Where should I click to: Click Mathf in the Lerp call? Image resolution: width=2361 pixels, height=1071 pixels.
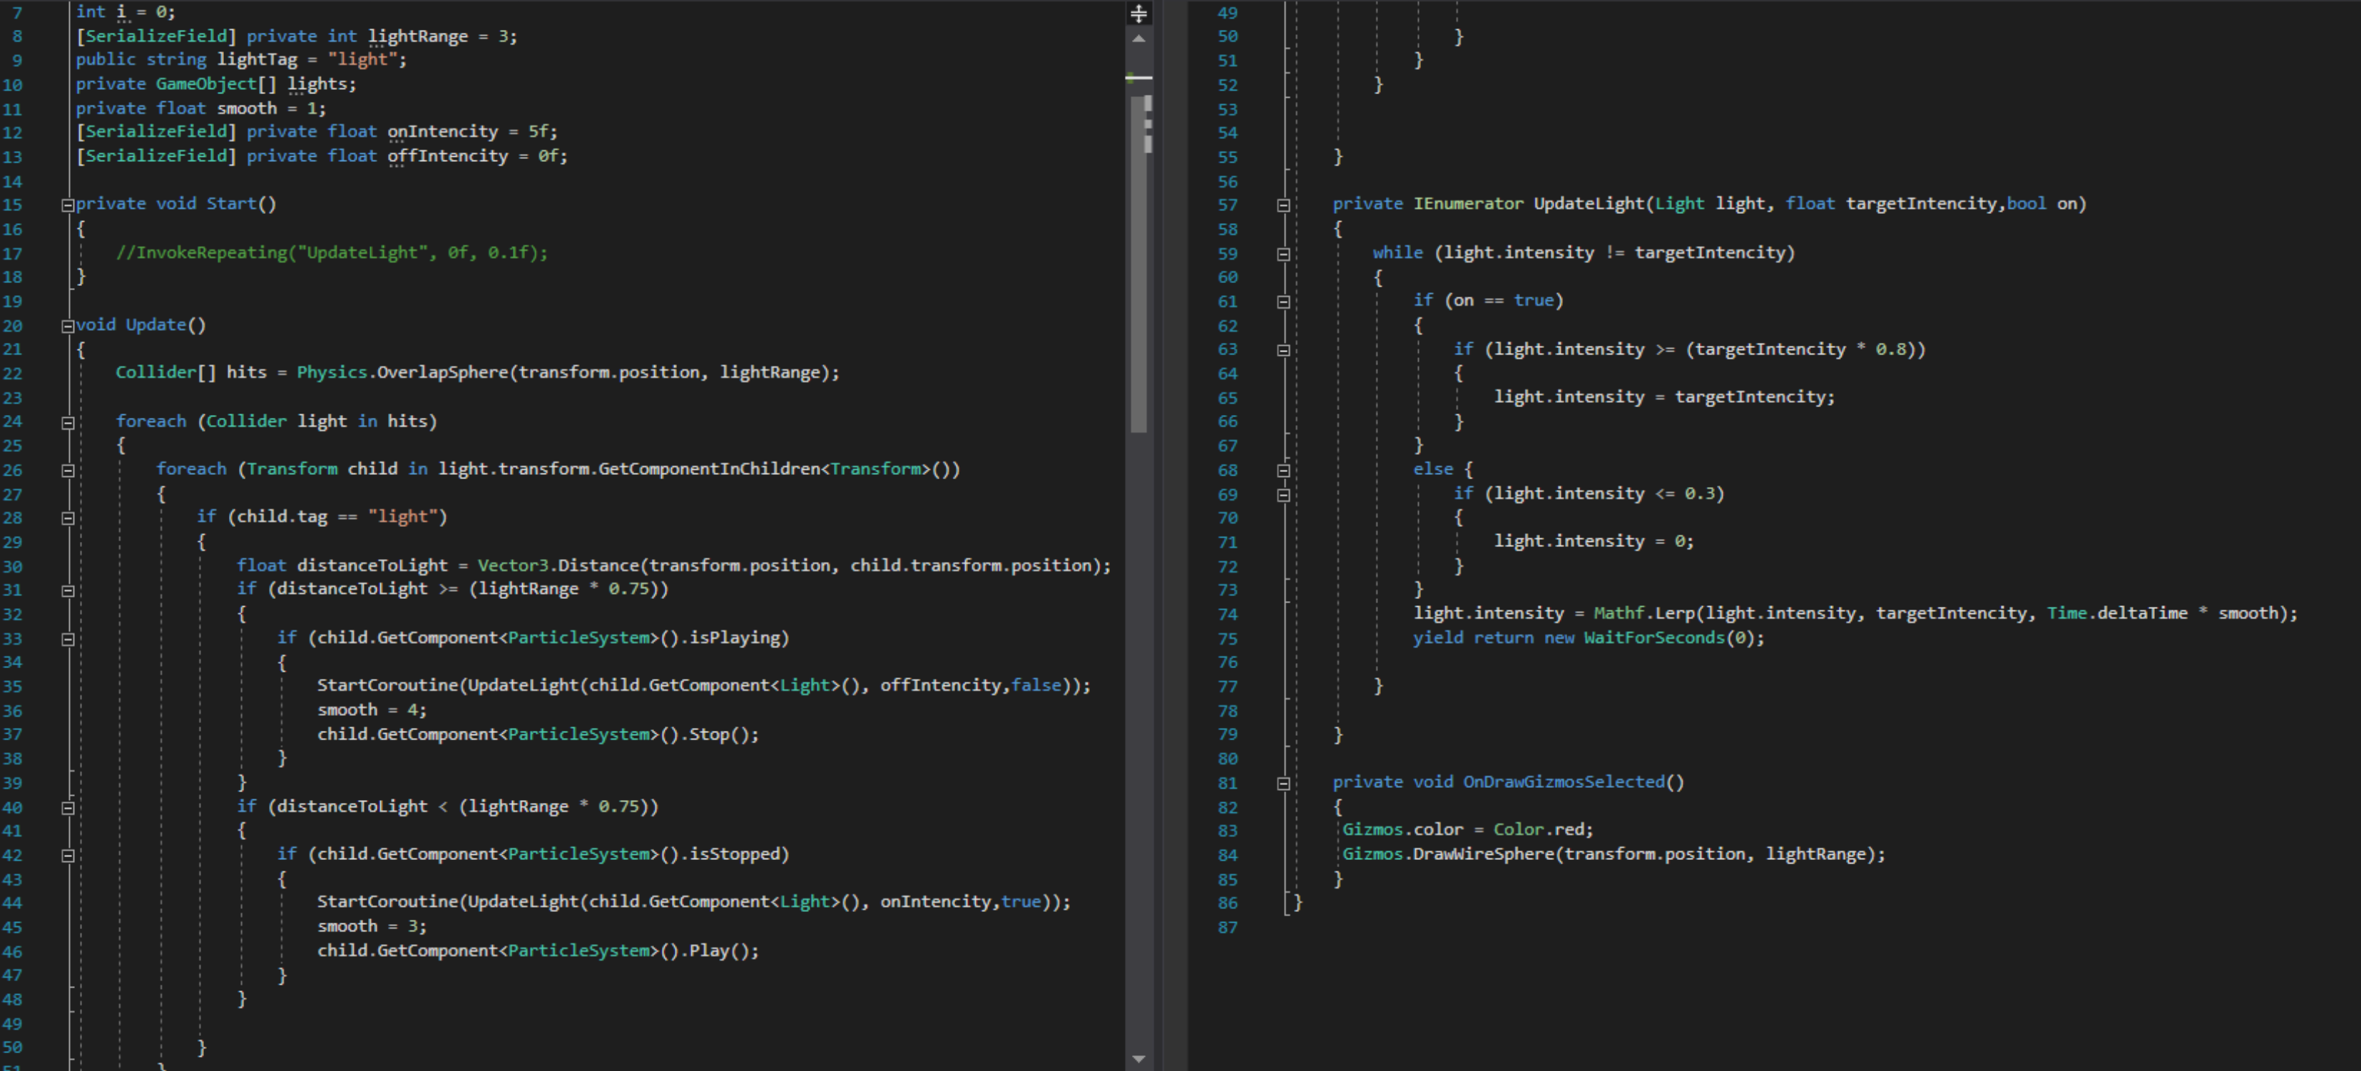1618,614
